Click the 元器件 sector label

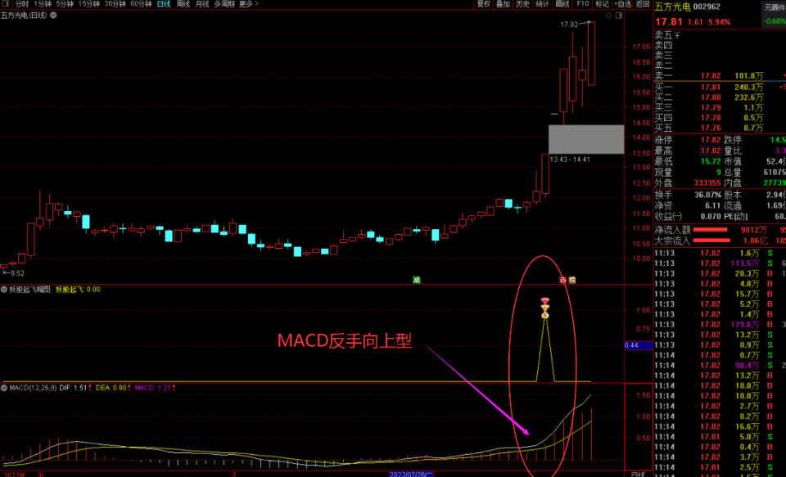point(775,7)
